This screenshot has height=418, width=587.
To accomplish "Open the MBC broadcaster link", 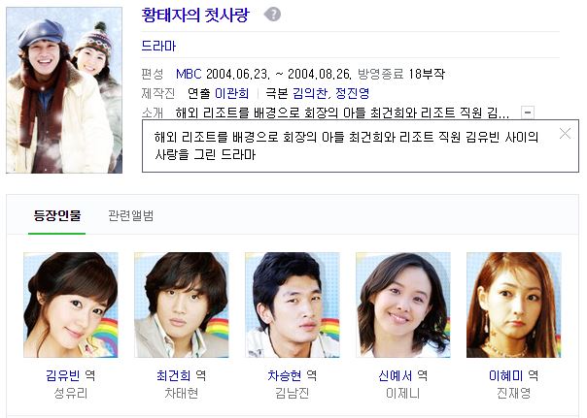I will tap(189, 74).
